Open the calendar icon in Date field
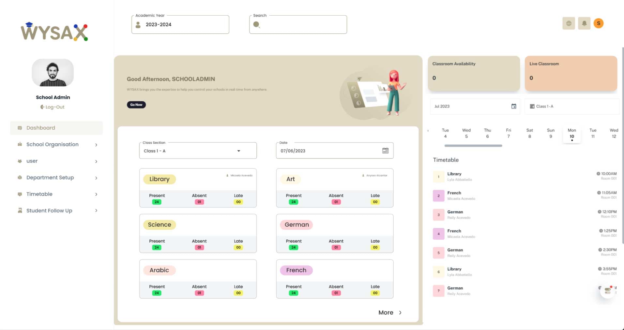The width and height of the screenshot is (624, 330). [x=385, y=151]
